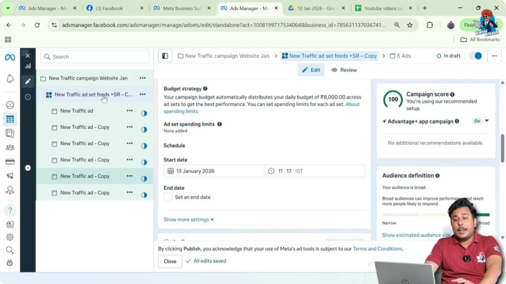Open the history clock icon in dark panel
Image resolution: width=506 pixels, height=284 pixels.
point(28,97)
